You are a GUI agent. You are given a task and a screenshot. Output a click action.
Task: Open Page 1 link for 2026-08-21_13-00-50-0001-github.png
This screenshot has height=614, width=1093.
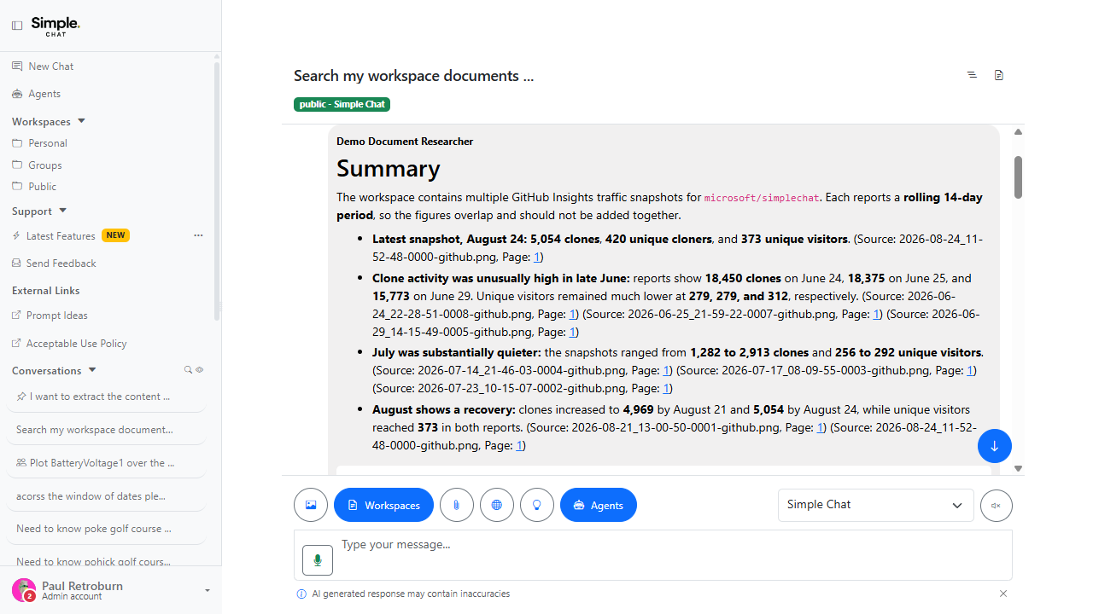tap(820, 427)
